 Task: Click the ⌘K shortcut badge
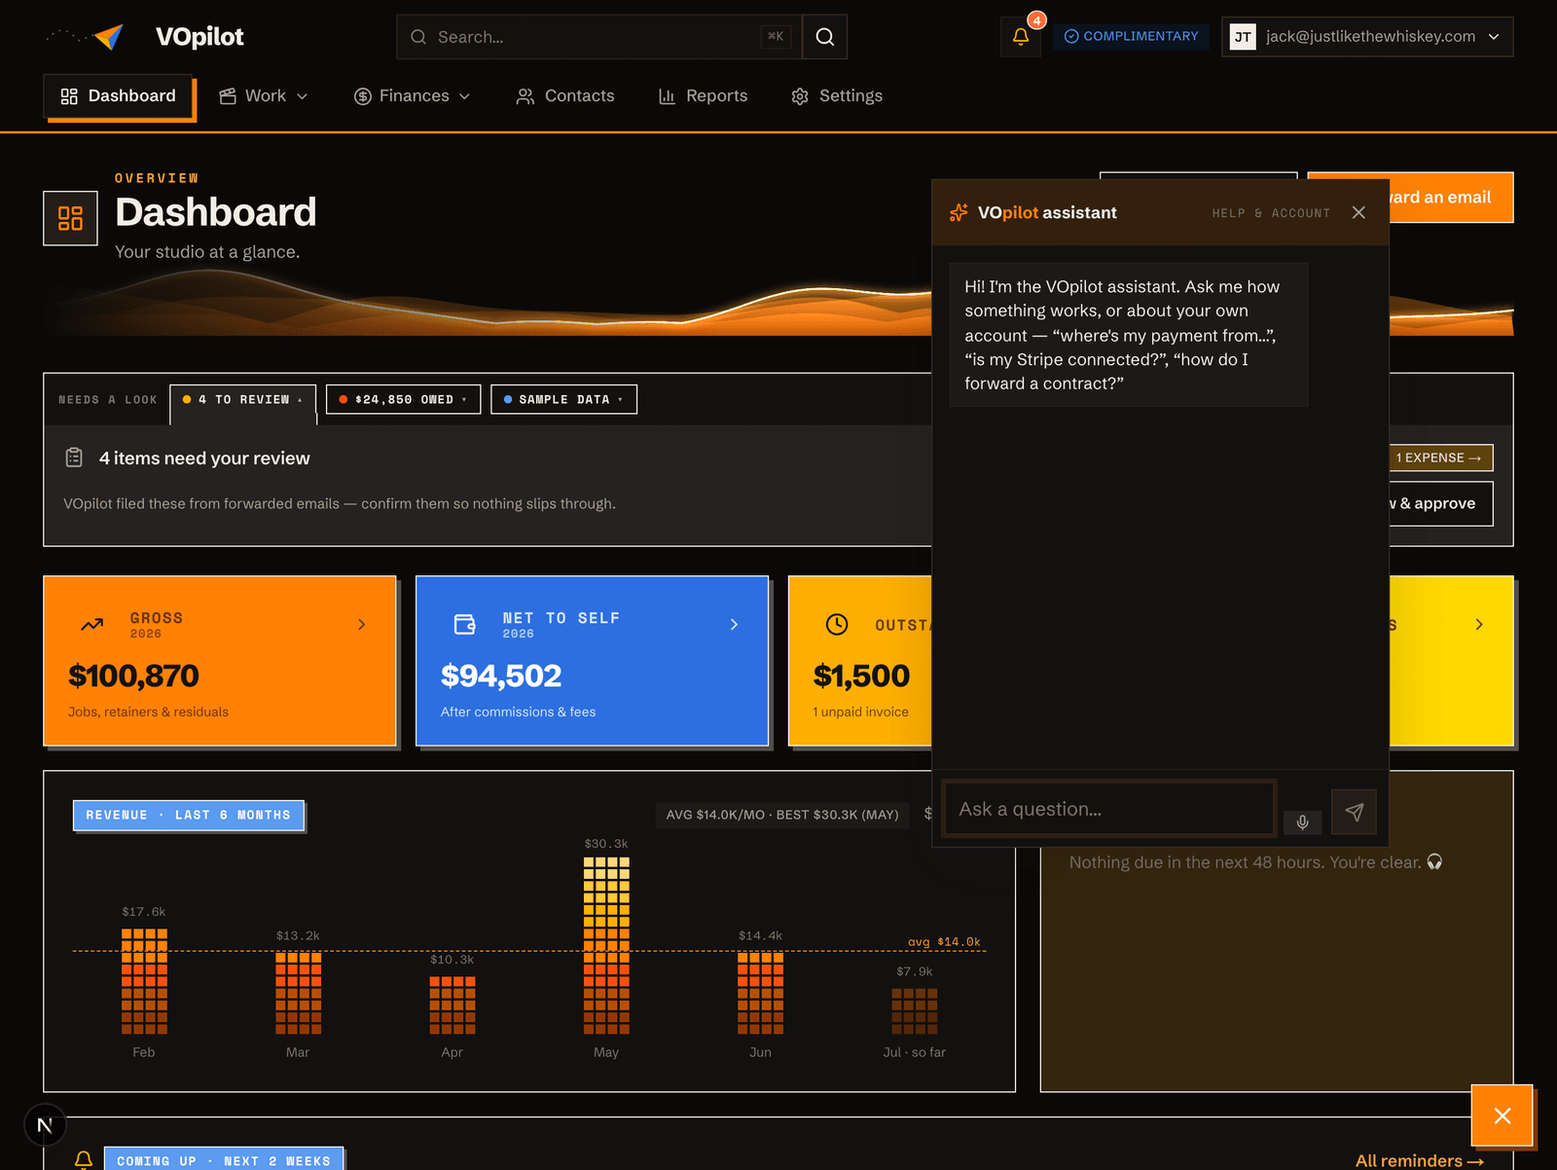point(776,37)
